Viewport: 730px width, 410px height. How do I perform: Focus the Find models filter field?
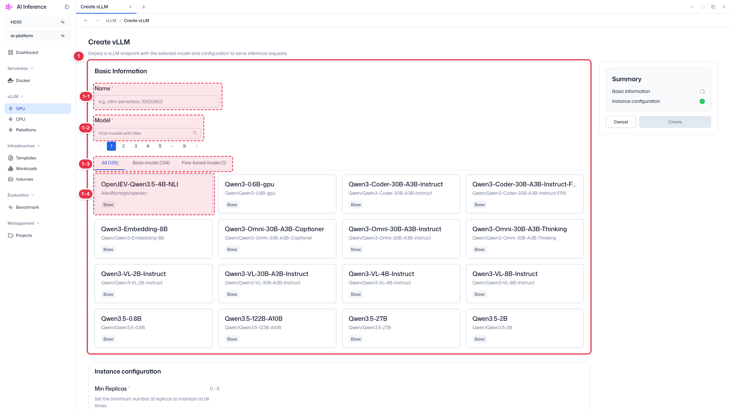coord(148,133)
